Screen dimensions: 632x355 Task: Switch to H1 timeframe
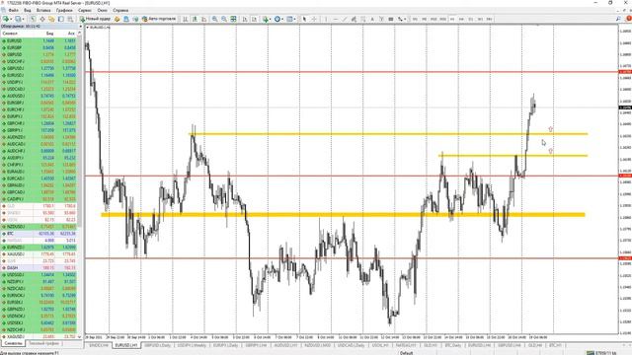pos(452,19)
